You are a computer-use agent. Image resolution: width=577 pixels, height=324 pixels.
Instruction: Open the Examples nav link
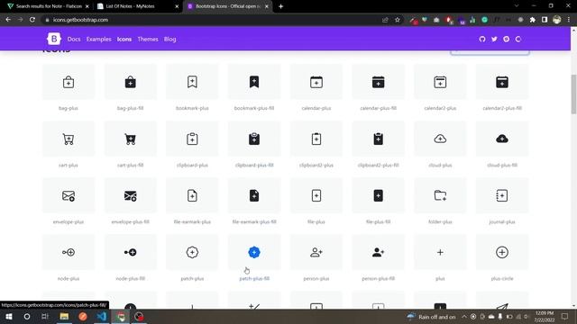tap(98, 39)
